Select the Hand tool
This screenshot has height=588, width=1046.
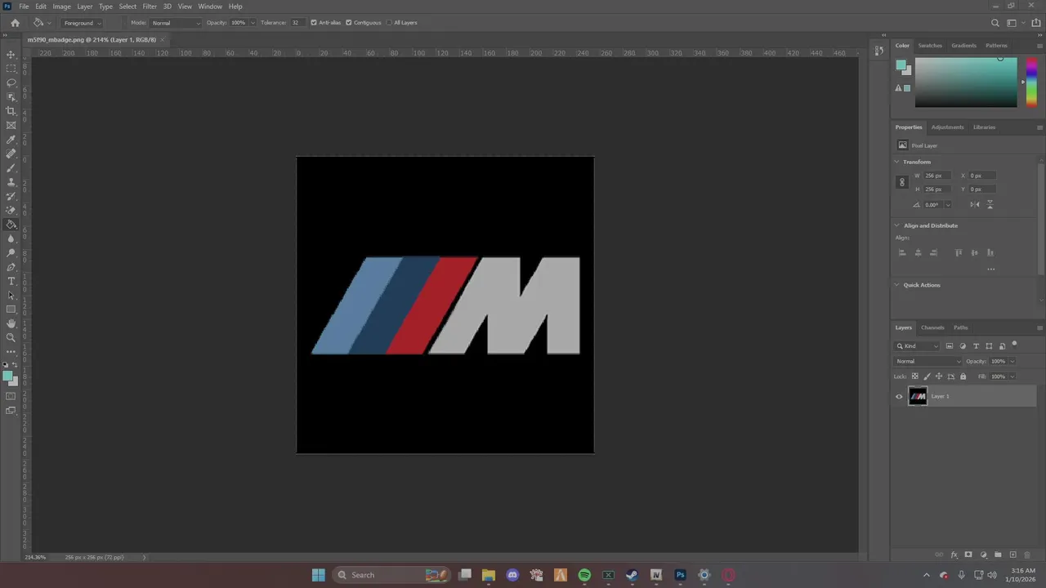coord(11,323)
